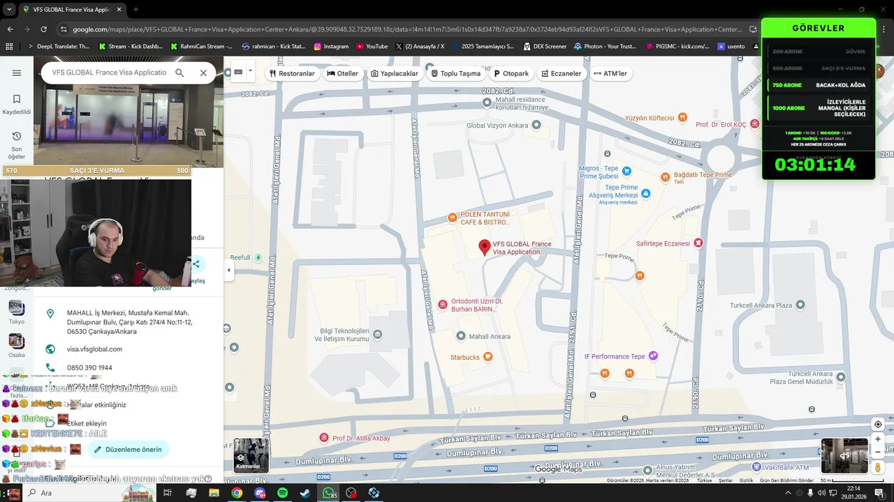Open the Katmanlar layers thumbnail

(x=251, y=455)
